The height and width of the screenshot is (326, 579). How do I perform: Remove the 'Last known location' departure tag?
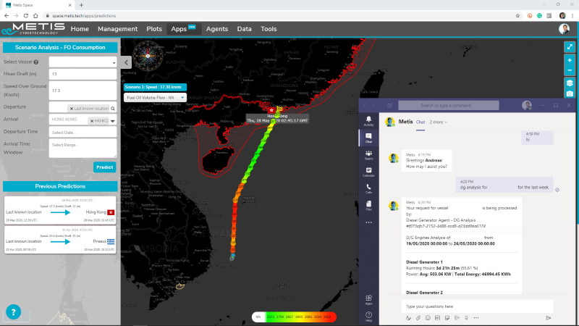click(71, 109)
